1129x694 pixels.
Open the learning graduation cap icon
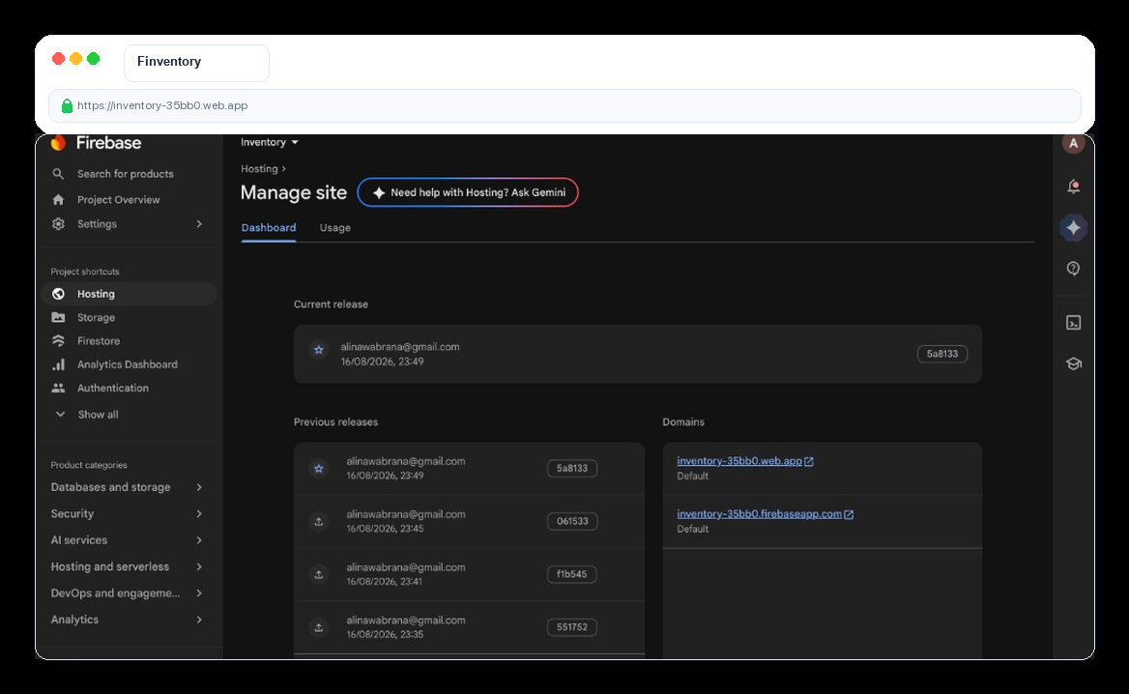1073,363
